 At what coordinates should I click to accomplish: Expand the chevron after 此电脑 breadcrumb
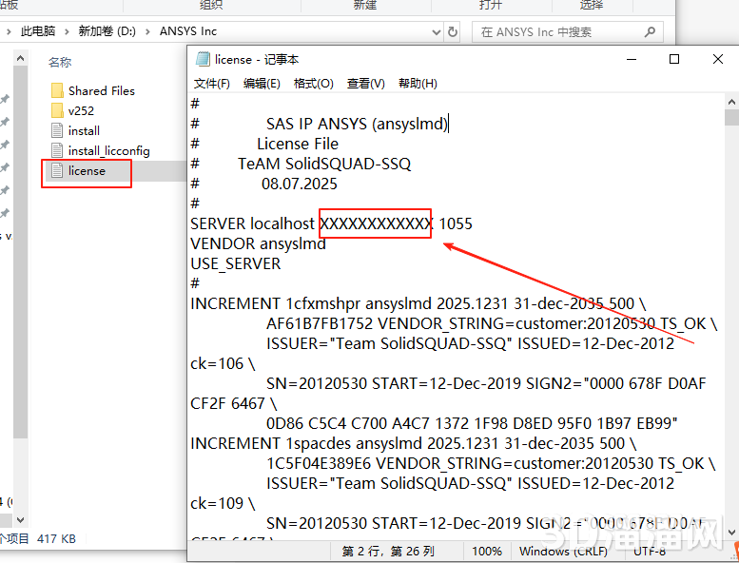68,31
